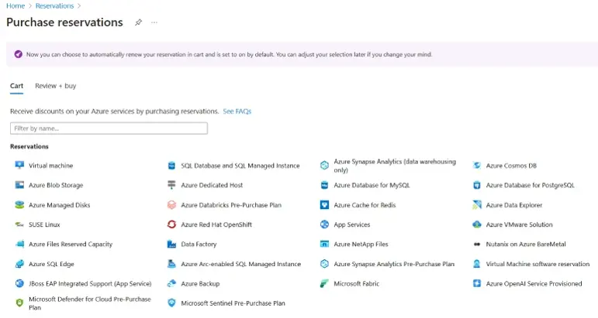The width and height of the screenshot is (598, 318).
Task: Click the Azure Backup icon
Action: [x=171, y=283]
